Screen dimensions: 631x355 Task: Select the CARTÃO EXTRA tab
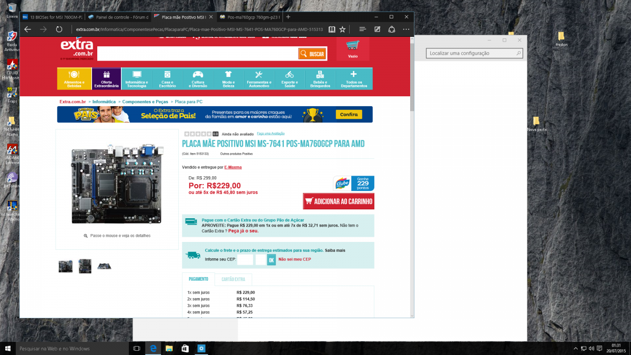pos(233,279)
